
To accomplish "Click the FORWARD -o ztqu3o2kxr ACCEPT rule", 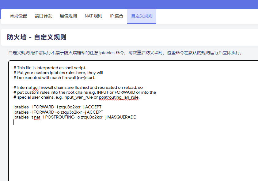I will tap(58, 112).
